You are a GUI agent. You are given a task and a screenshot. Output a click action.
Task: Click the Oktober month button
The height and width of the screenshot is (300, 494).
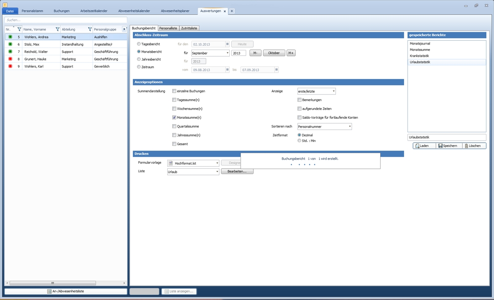tap(274, 53)
